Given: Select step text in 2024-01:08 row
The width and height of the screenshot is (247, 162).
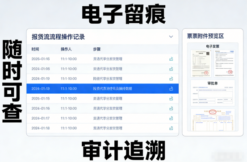Looking at the screenshot, I should pos(108,69).
